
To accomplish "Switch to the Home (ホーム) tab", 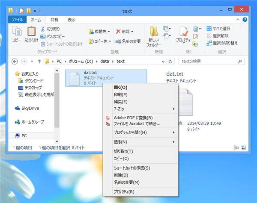I will [x=36, y=20].
